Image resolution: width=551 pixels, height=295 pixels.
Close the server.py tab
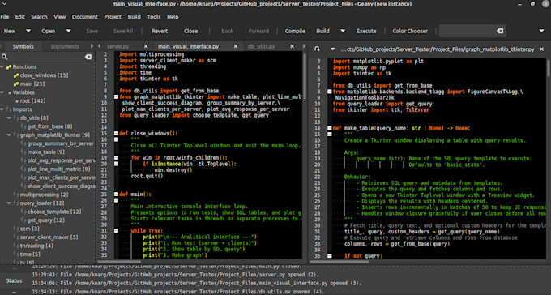146,46
